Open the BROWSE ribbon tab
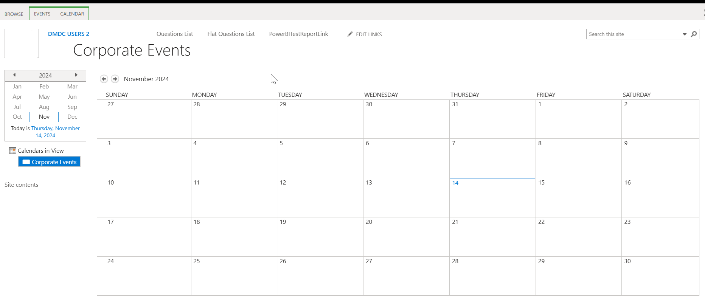Image resolution: width=705 pixels, height=304 pixels. (x=14, y=14)
